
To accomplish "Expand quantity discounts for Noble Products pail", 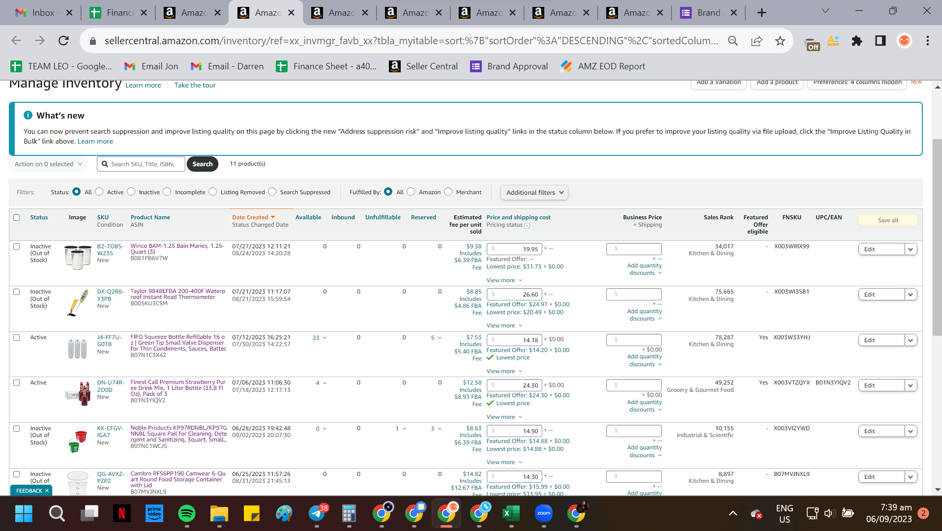I will [x=645, y=451].
